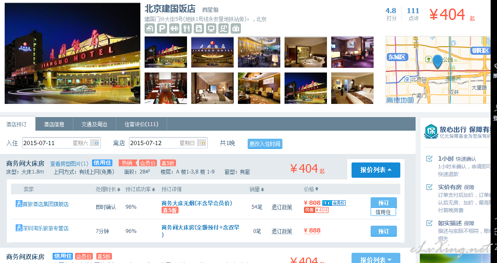Click 预订 for 深圳淘乐旅游专营店
497x263 pixels.
(383, 231)
